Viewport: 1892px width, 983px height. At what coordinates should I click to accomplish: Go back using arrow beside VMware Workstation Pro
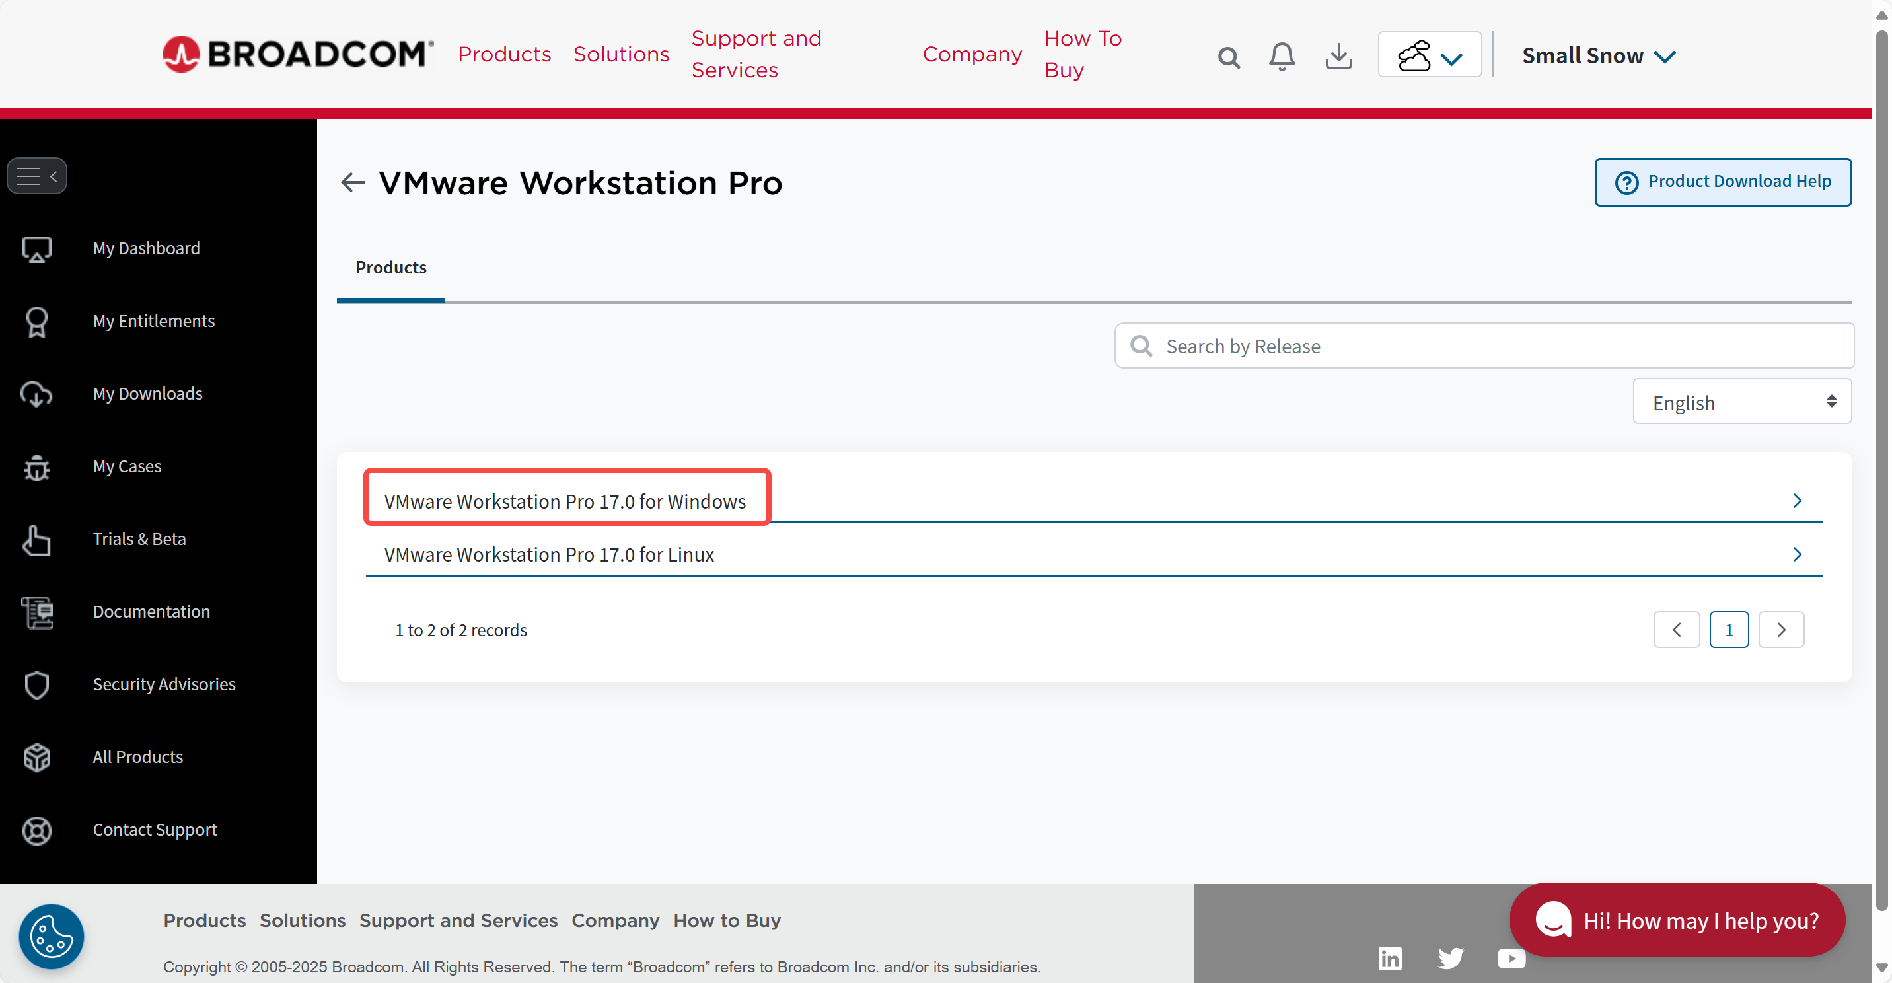tap(353, 182)
